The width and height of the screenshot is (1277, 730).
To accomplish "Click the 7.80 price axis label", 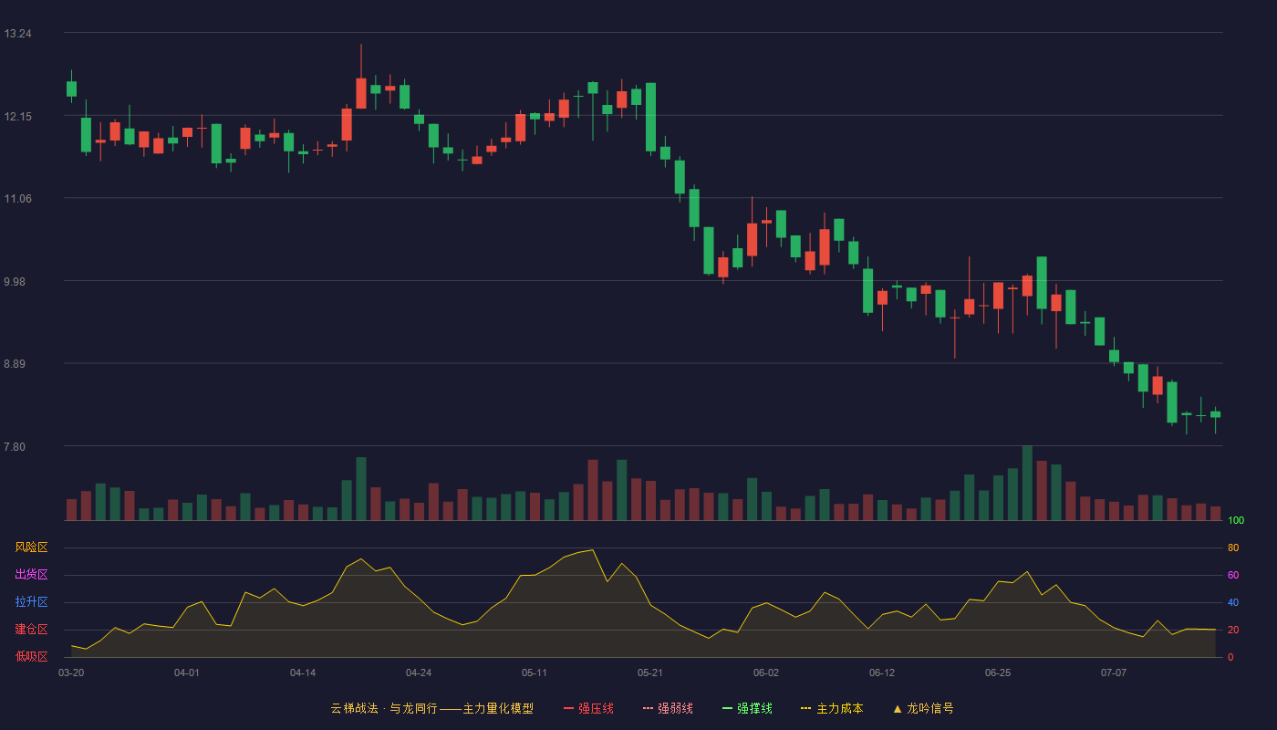I will [x=16, y=447].
